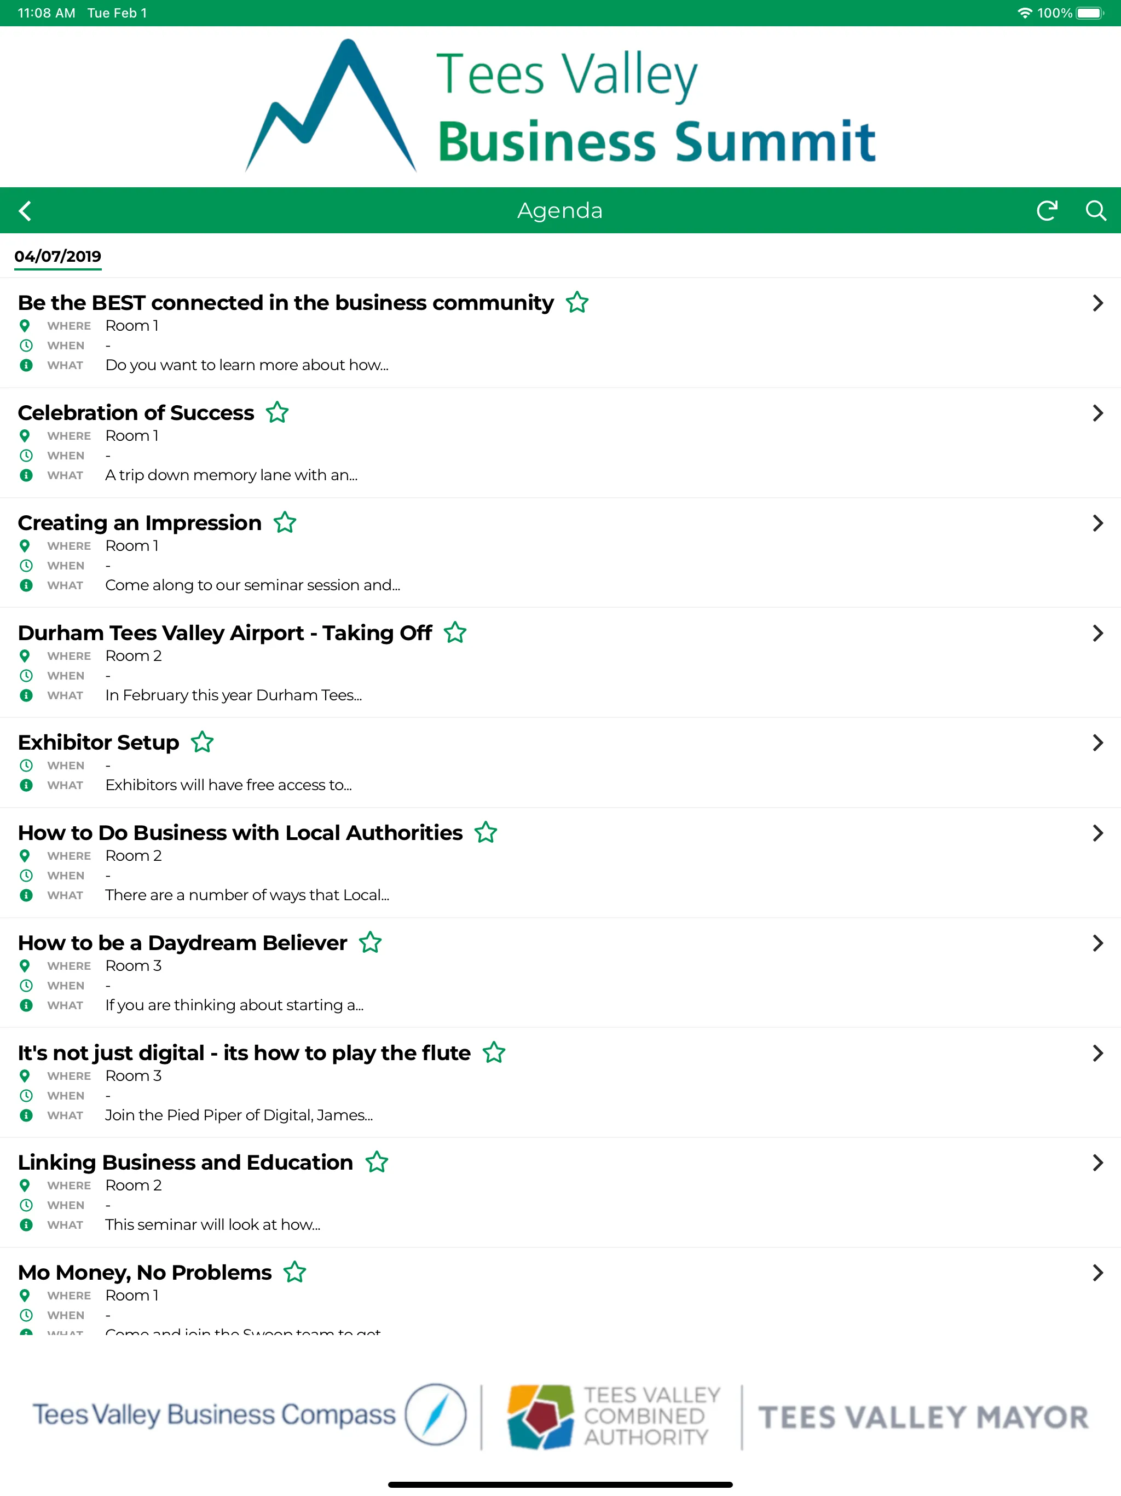Star the Durham Tees Valley Airport session
The image size is (1121, 1496).
(x=455, y=633)
